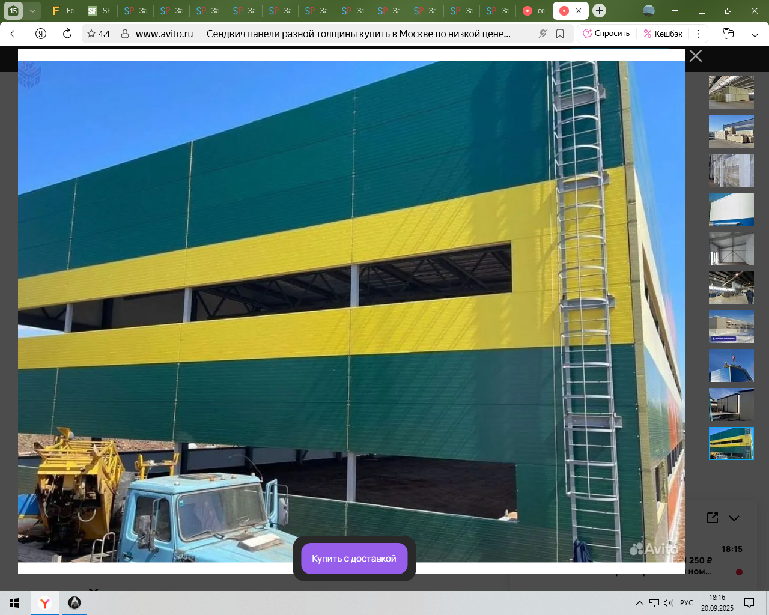This screenshot has height=615, width=769.
Task: Open the toolbar icon left of downloads
Action: [728, 34]
